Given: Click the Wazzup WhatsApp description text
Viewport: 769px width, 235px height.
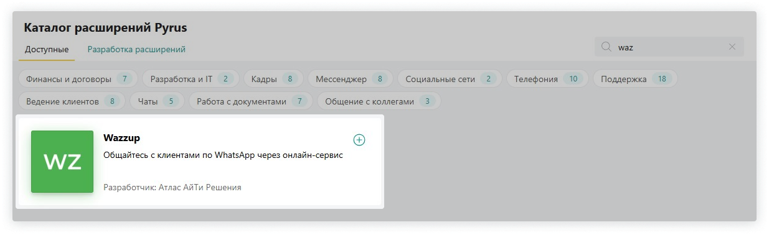Looking at the screenshot, I should point(223,155).
